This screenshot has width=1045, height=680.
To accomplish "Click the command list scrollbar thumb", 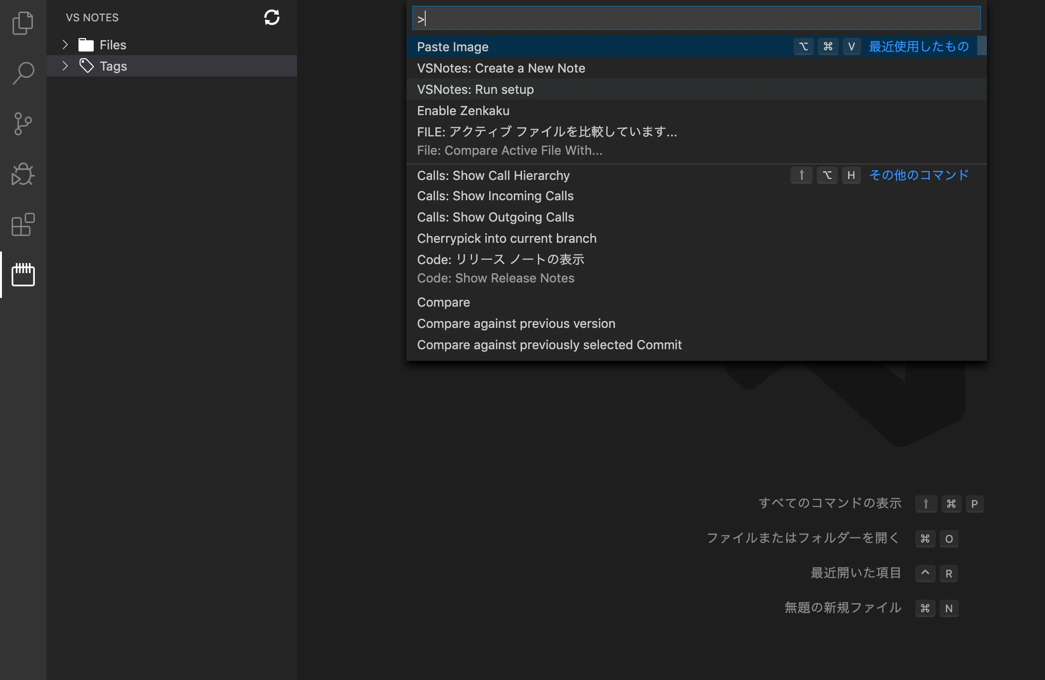I will tap(982, 46).
